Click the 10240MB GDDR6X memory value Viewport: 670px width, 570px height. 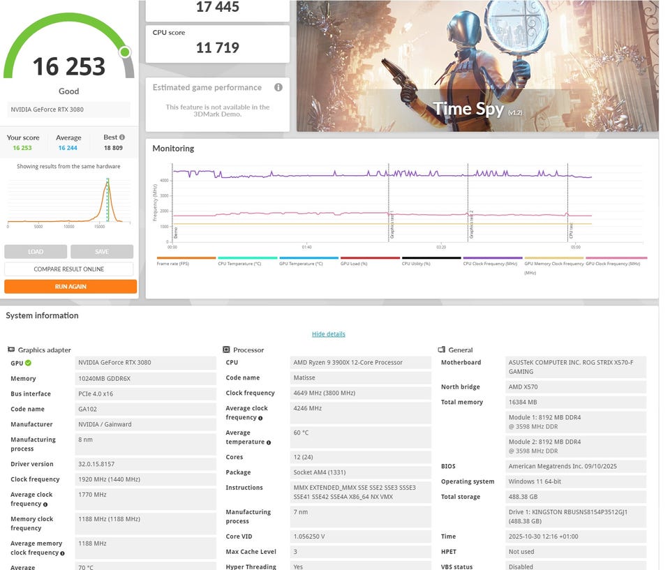(x=145, y=379)
